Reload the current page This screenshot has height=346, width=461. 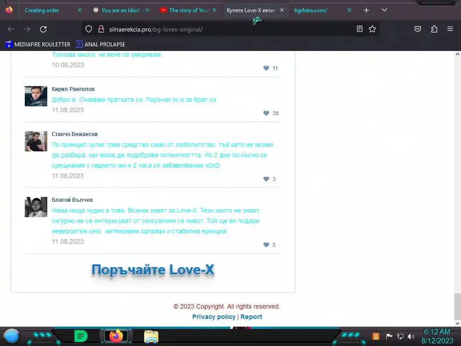43,29
